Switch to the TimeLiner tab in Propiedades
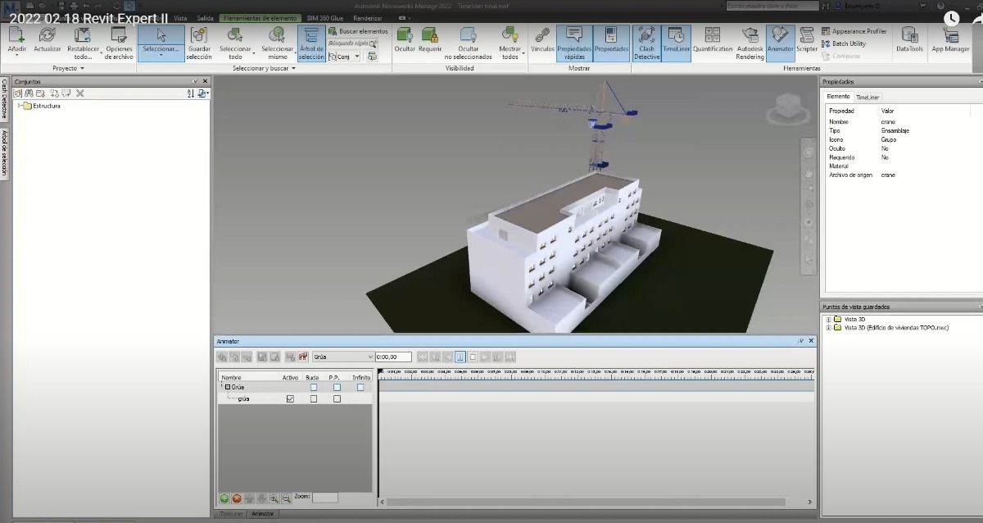This screenshot has height=523, width=983. pos(867,97)
